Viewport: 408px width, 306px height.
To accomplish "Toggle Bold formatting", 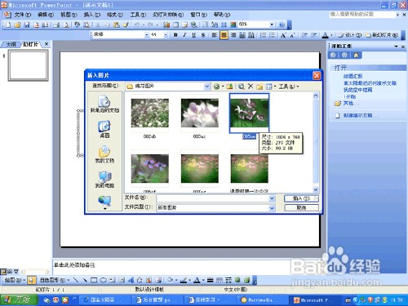I will pos(175,35).
